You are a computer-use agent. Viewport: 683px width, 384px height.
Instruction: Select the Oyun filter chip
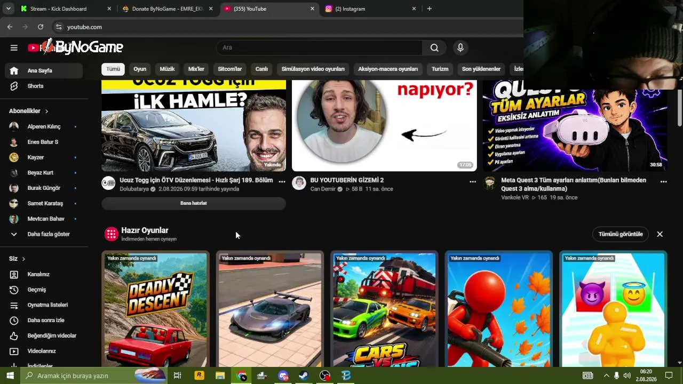click(x=140, y=69)
